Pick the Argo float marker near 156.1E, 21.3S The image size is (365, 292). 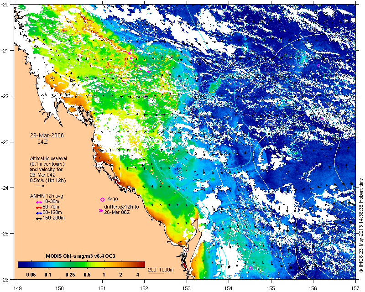318,65
